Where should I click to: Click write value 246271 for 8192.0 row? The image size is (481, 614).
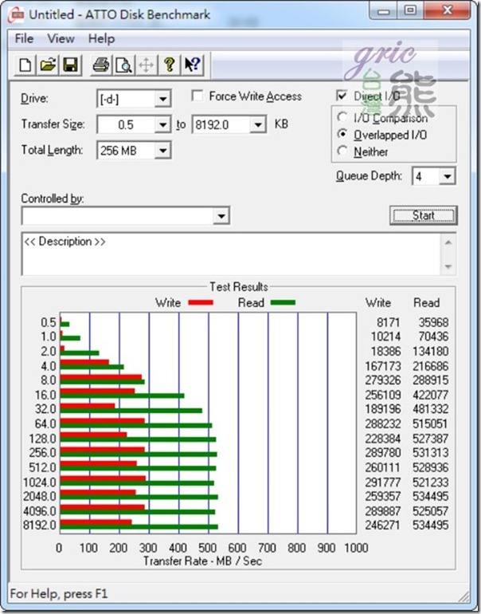[x=383, y=525]
